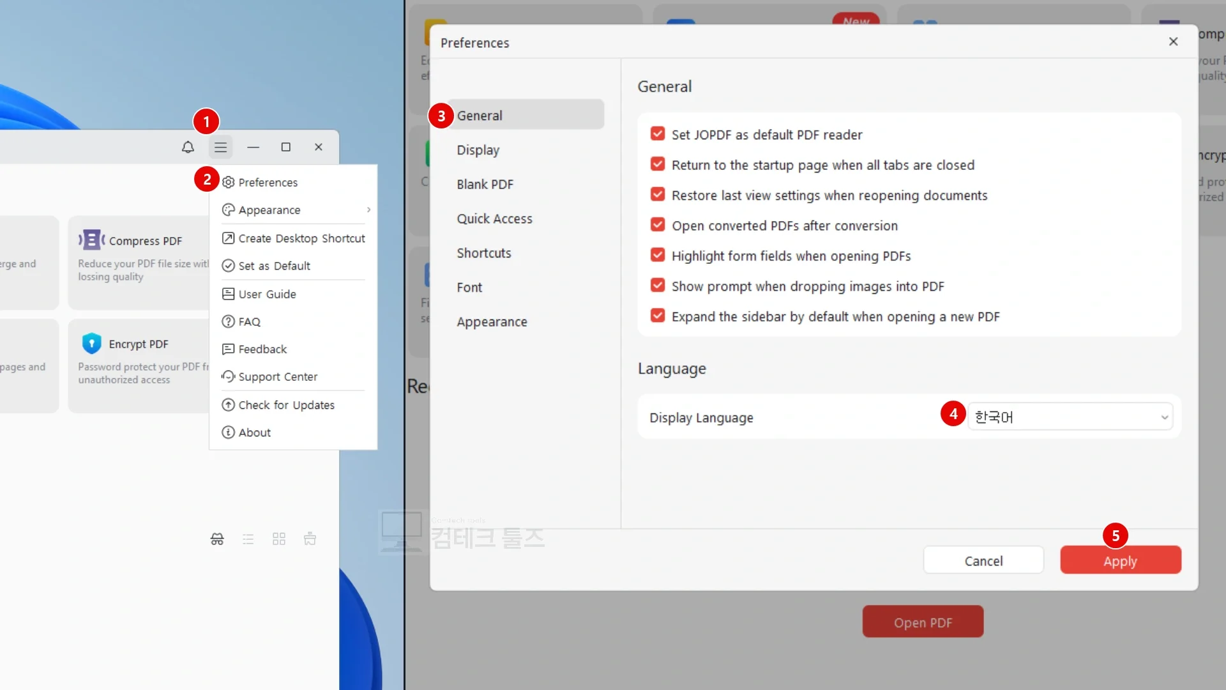Click the Apply button
Screen dimensions: 1226x690
pyautogui.click(x=1121, y=560)
